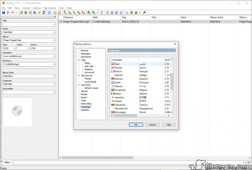Click the Help button in Options dialog
The width and height of the screenshot is (252, 170).
[x=169, y=125]
